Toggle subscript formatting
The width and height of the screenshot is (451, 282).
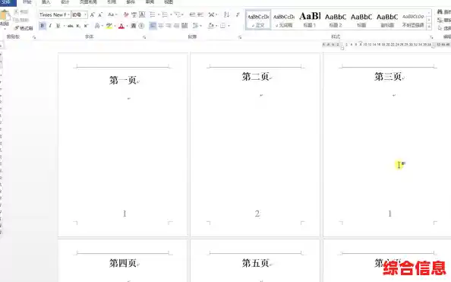point(78,26)
